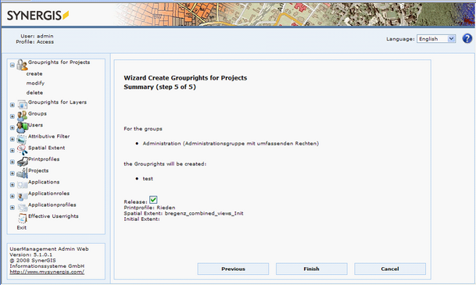
Task: Expand the Applications tree node
Action: tap(13, 184)
